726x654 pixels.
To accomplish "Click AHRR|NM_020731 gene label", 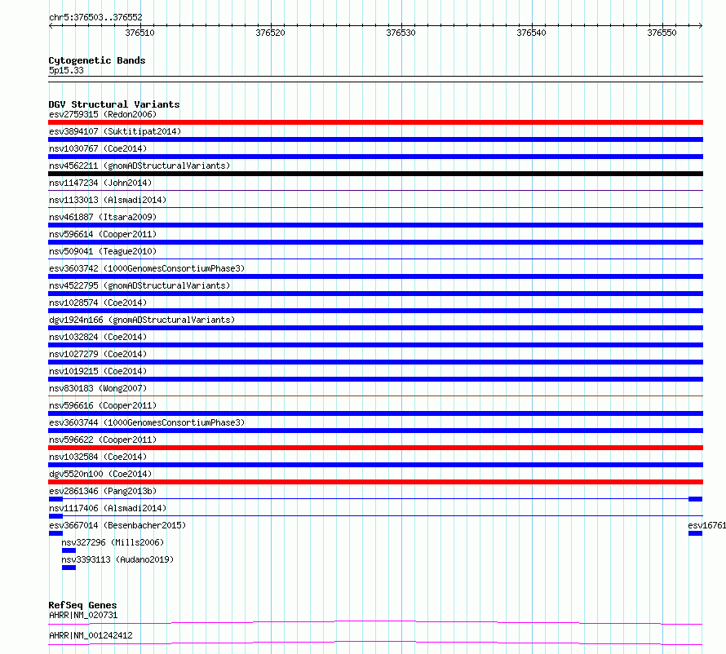I will click(83, 615).
